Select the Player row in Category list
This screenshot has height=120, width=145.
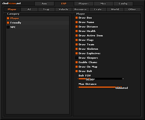[38, 18]
